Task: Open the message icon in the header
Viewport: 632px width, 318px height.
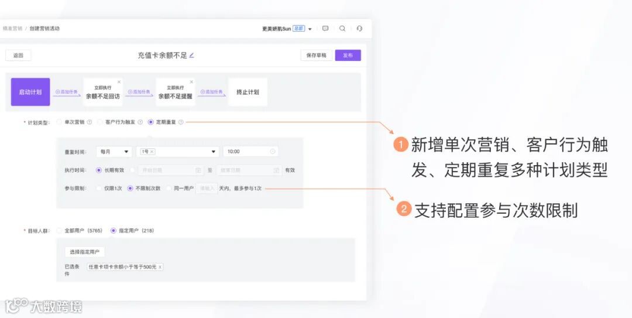Action: pyautogui.click(x=325, y=29)
